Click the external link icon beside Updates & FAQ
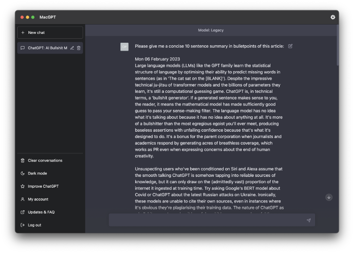 (x=23, y=212)
